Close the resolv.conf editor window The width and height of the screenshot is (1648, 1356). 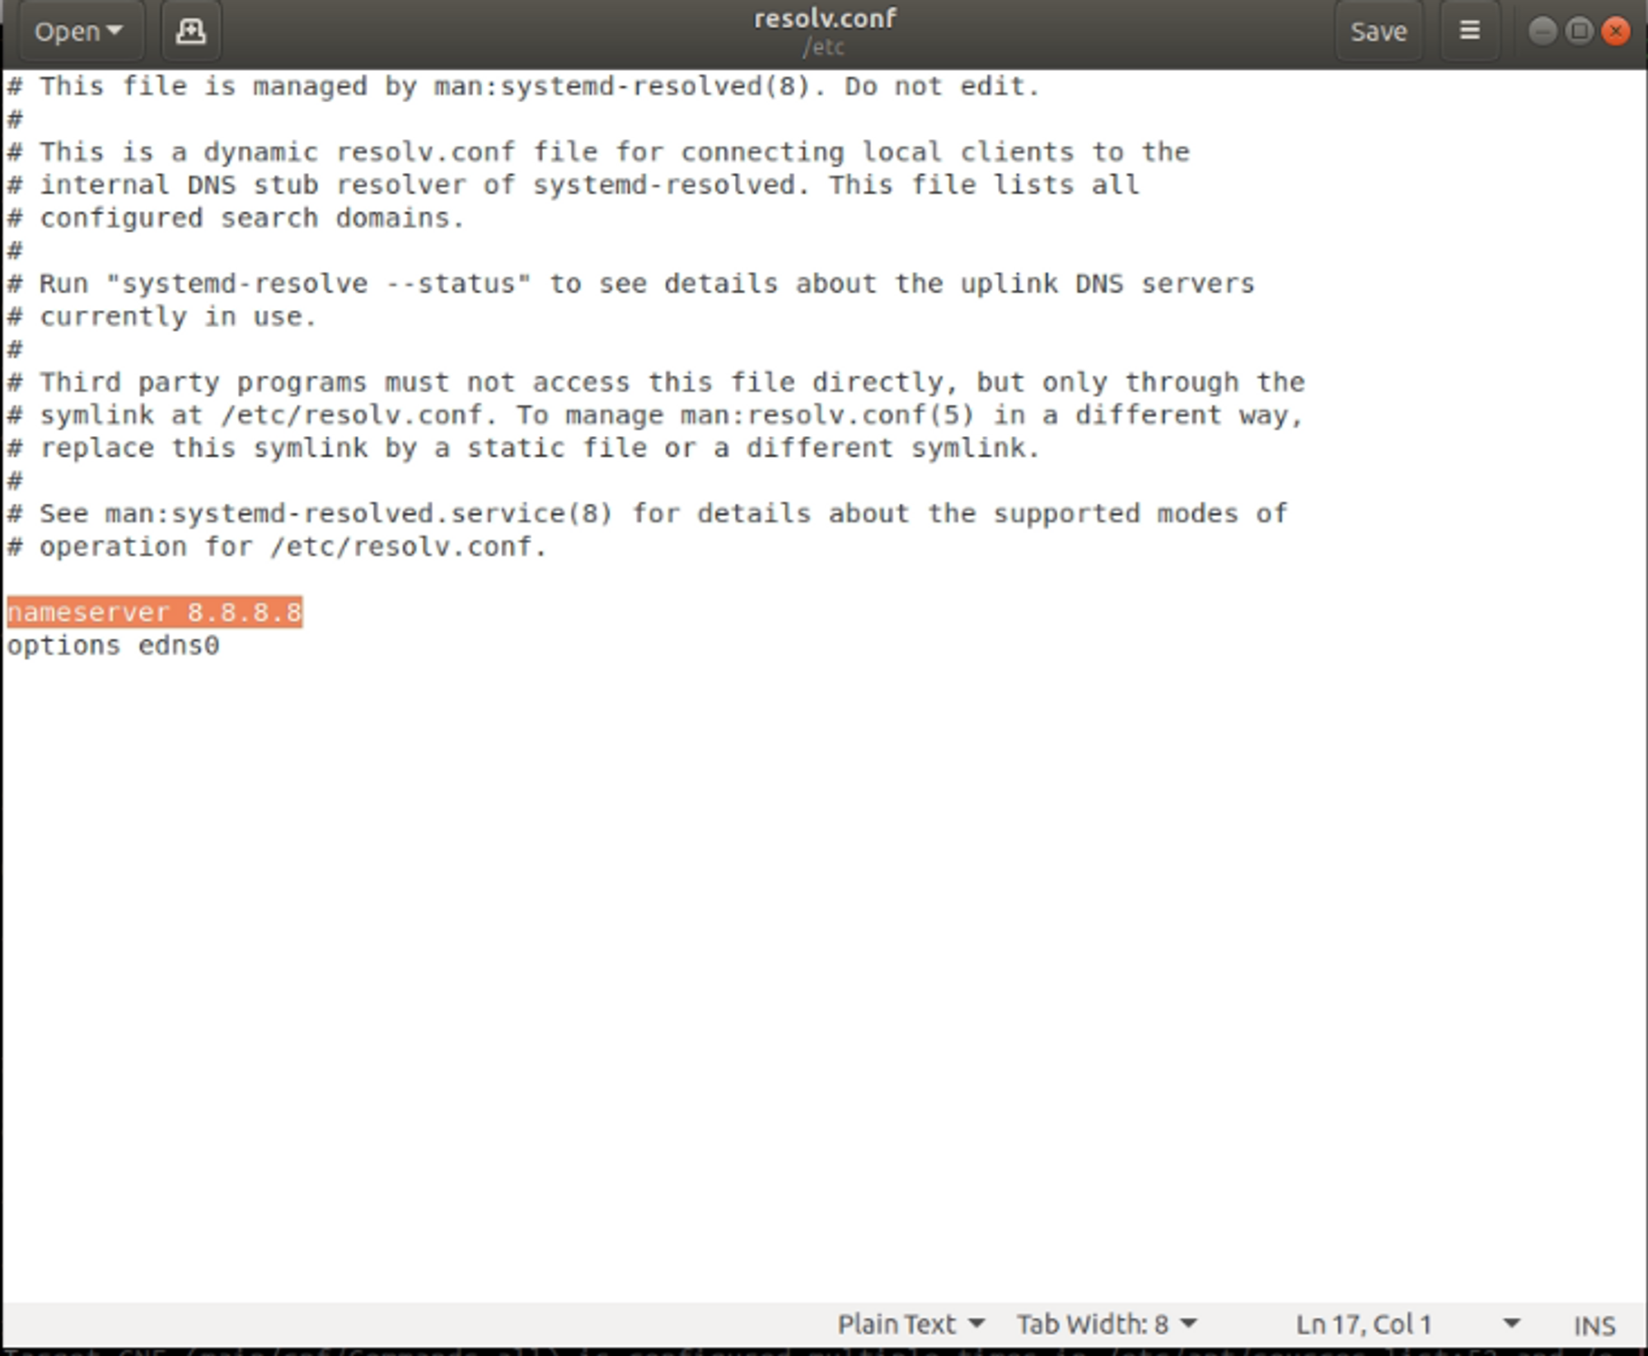(x=1615, y=31)
